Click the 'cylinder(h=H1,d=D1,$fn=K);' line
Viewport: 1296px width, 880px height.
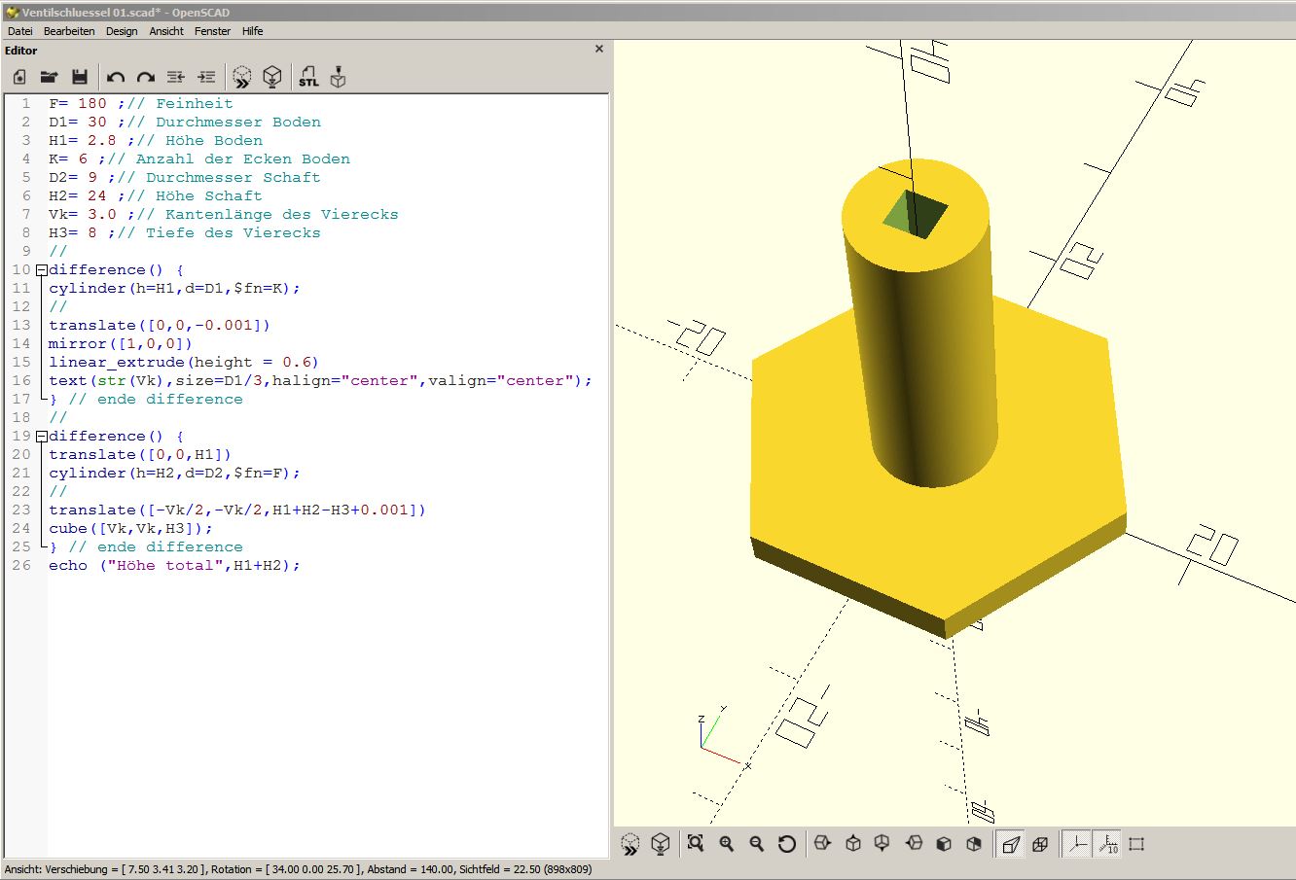[x=175, y=288]
